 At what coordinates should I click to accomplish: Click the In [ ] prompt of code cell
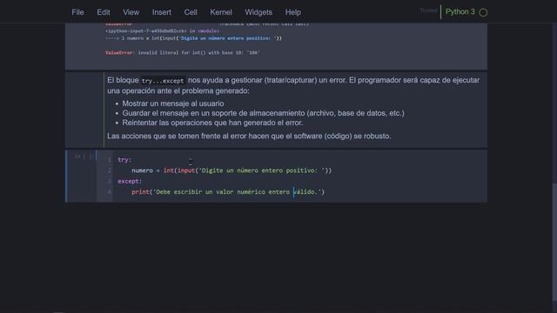(x=84, y=156)
